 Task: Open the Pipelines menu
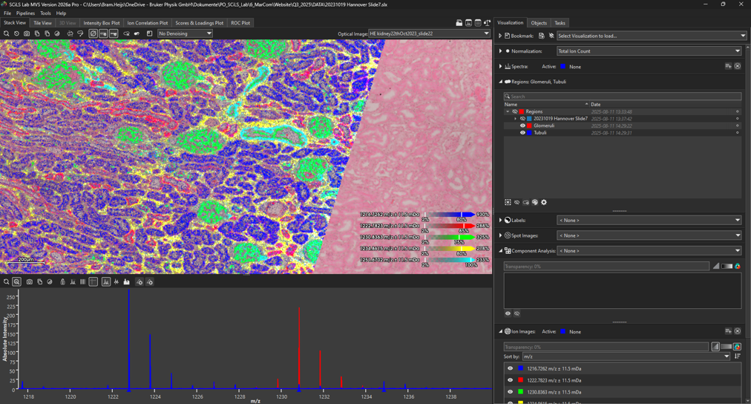pyautogui.click(x=25, y=13)
